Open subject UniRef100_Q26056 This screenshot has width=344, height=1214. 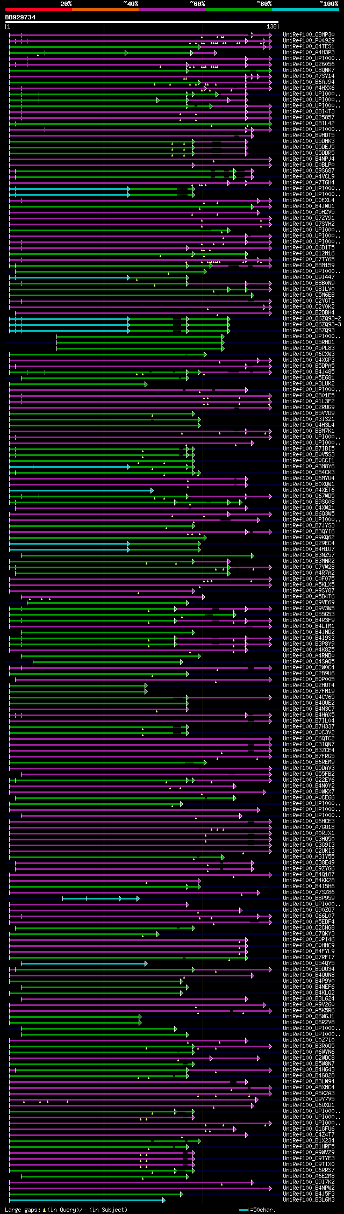click(x=309, y=64)
